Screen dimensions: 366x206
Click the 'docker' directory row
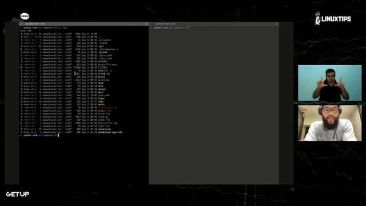[63, 89]
